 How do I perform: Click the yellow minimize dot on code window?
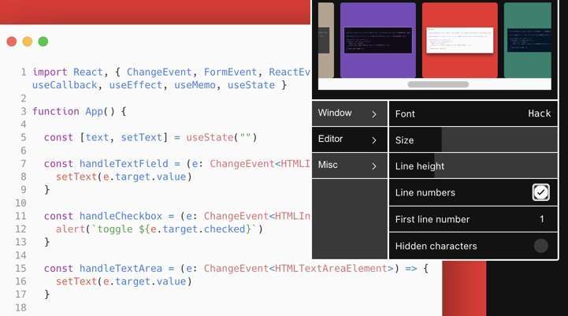tap(27, 41)
